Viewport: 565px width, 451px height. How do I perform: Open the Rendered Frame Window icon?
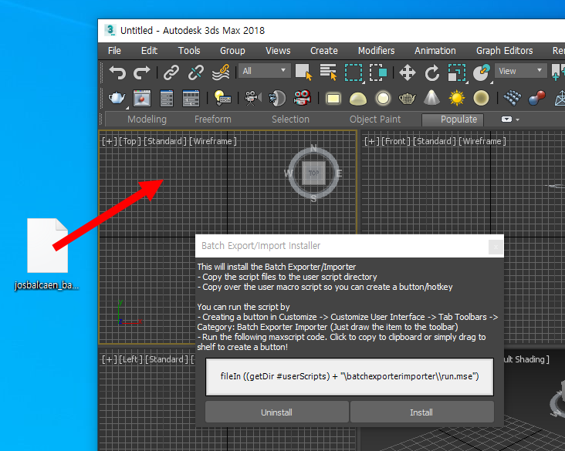pyautogui.click(x=142, y=98)
